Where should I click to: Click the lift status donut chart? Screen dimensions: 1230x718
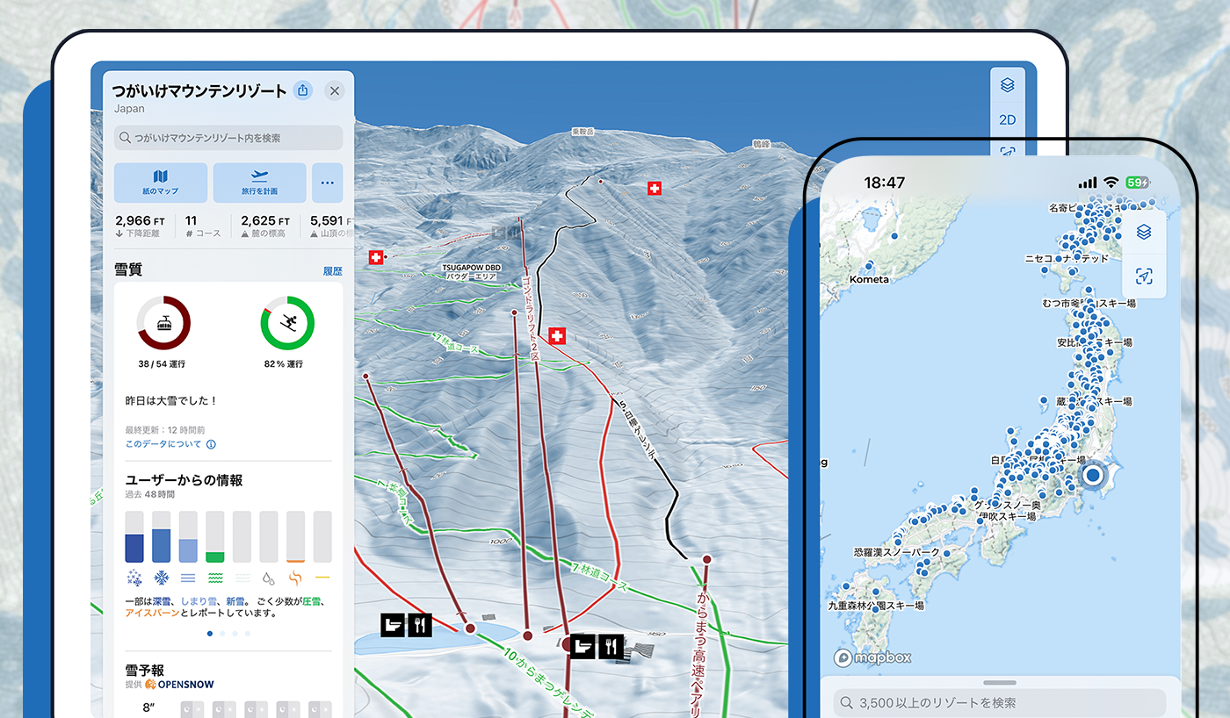coord(163,324)
